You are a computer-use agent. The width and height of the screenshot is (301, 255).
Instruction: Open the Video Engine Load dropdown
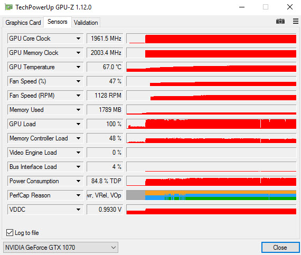tap(78, 153)
